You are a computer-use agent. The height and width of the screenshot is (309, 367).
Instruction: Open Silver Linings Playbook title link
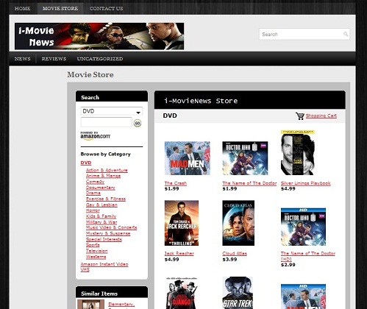[306, 183]
